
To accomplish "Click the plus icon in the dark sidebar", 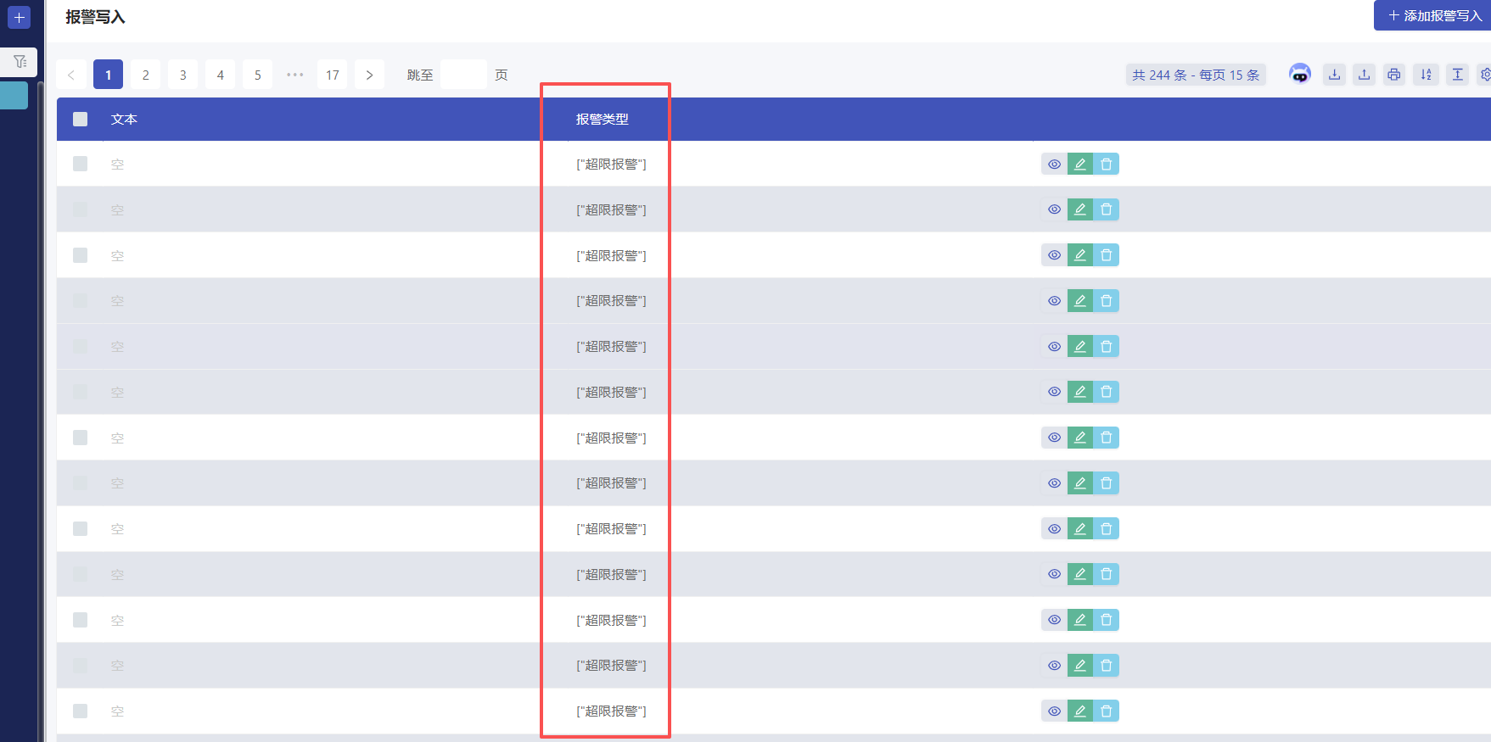I will 19,17.
